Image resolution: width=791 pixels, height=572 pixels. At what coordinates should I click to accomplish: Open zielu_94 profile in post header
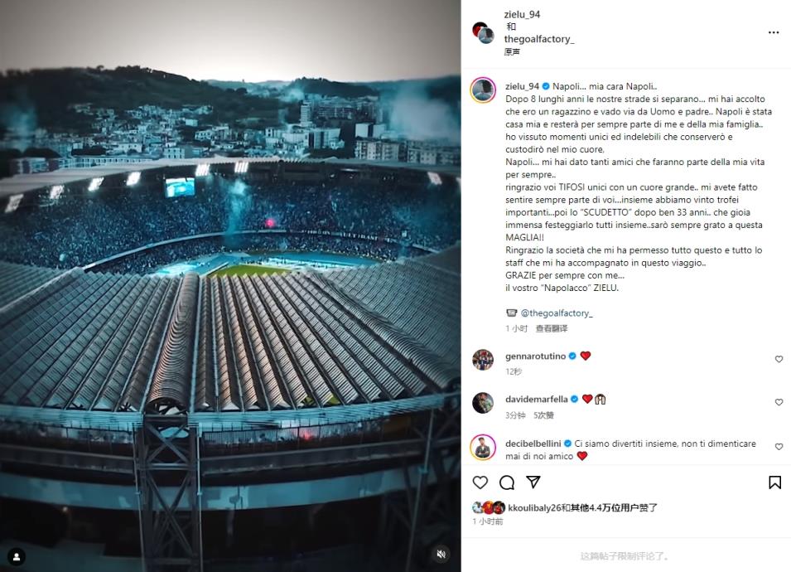522,15
